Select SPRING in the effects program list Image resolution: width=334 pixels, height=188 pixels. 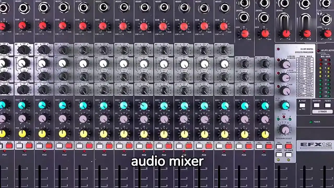point(303,96)
